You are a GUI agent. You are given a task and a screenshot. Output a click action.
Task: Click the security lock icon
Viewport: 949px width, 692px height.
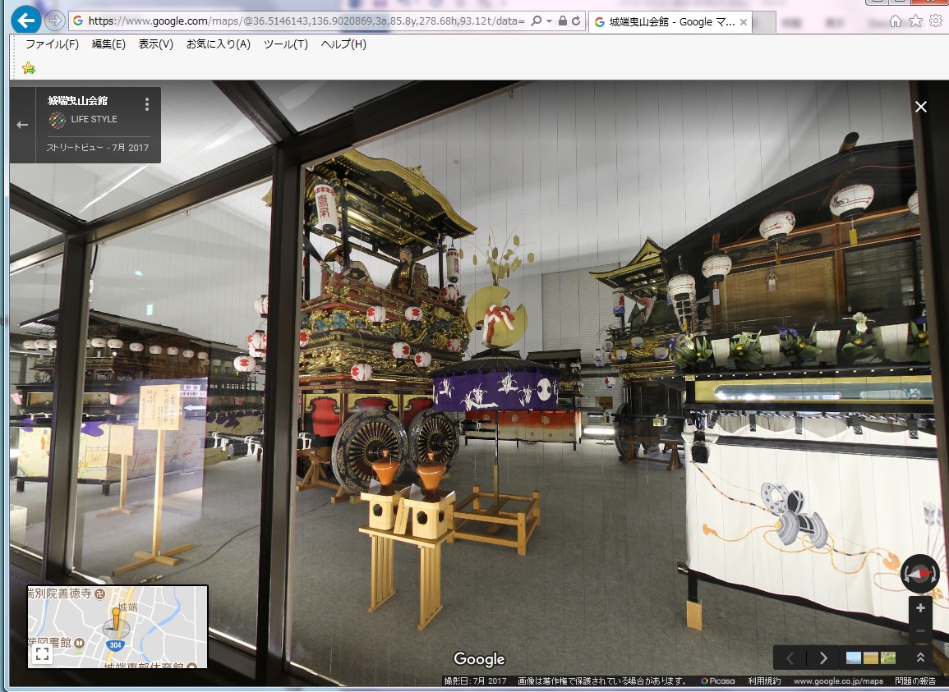pos(562,21)
